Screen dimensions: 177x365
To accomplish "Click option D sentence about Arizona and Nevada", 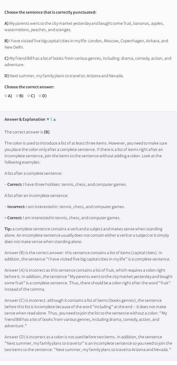I will [64, 76].
